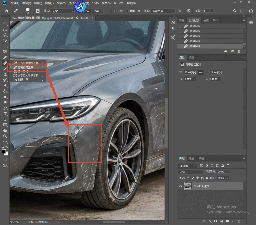Click the camera new snapshot icon
Image resolution: width=256 pixels, height=225 pixels.
233,51
